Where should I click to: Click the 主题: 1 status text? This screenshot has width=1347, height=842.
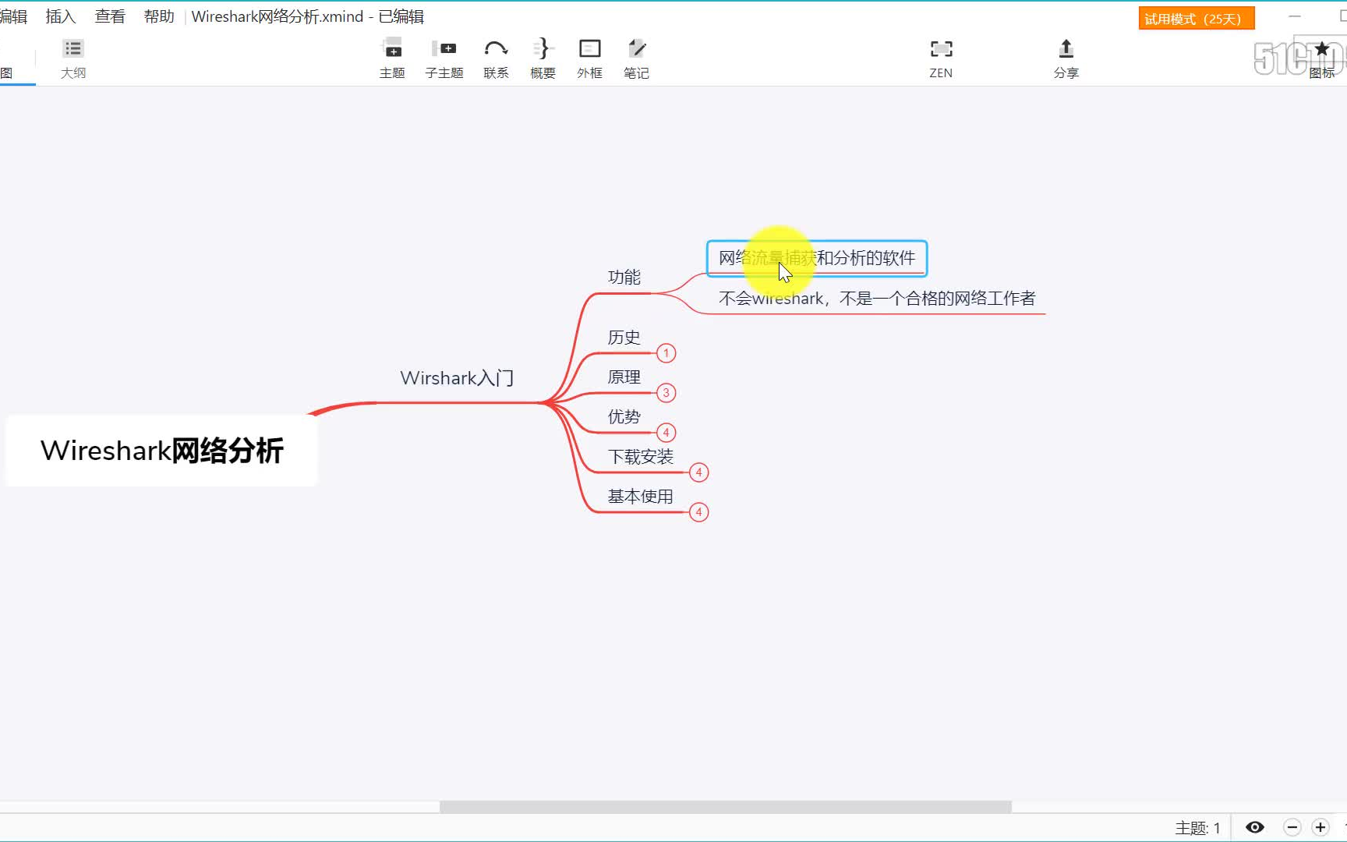(1197, 828)
